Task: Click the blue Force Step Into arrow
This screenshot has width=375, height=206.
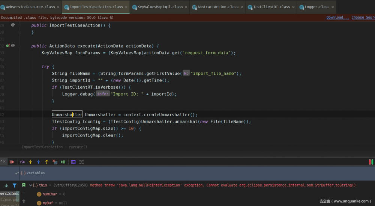Action: pyautogui.click(x=39, y=162)
